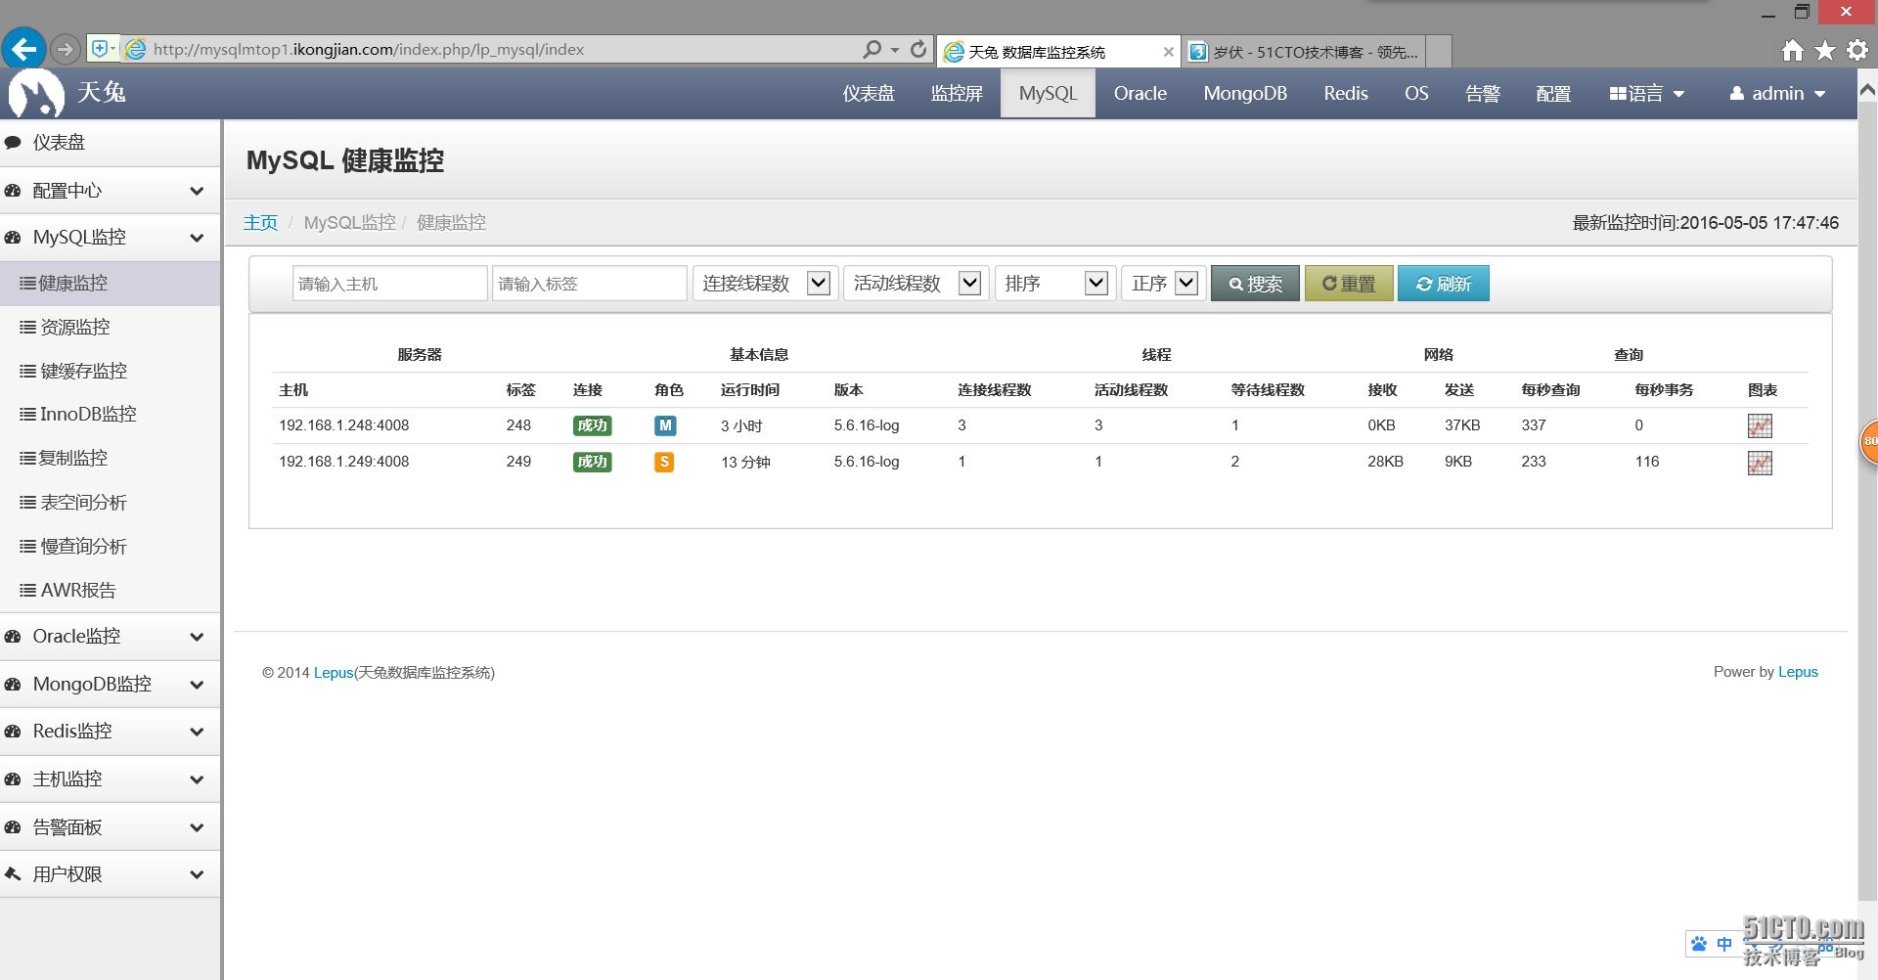The image size is (1878, 980).
Task: Click the S role badge for host 249
Action: (x=664, y=462)
